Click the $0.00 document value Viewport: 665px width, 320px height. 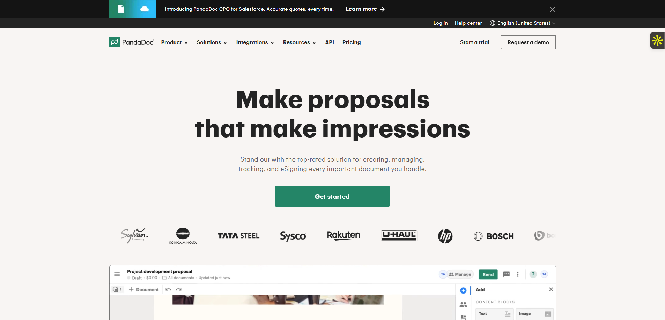(152, 278)
